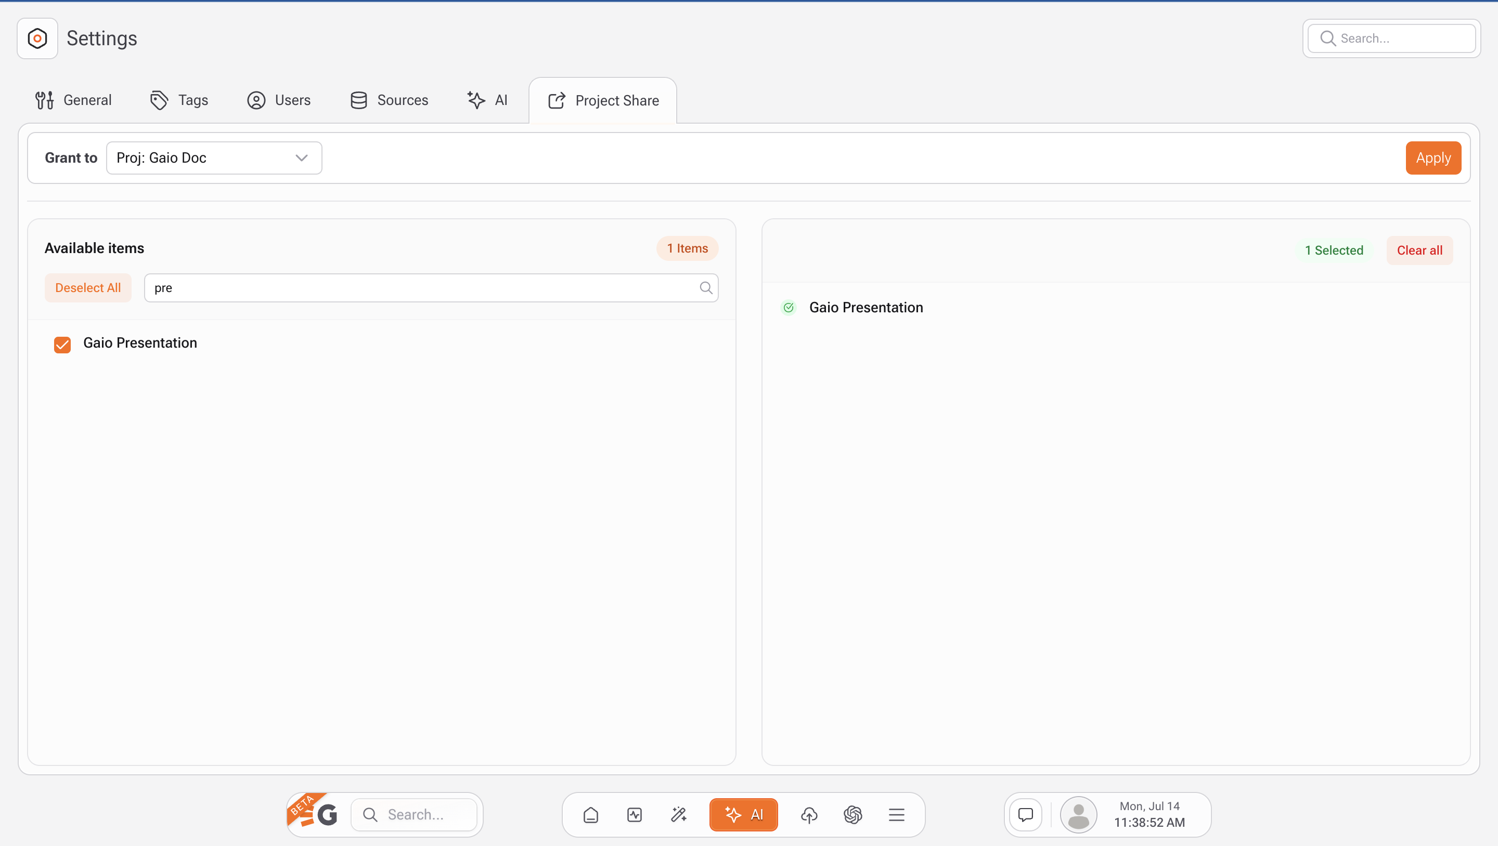The image size is (1498, 846).
Task: Click the Settings hexagon logo icon
Action: (37, 38)
